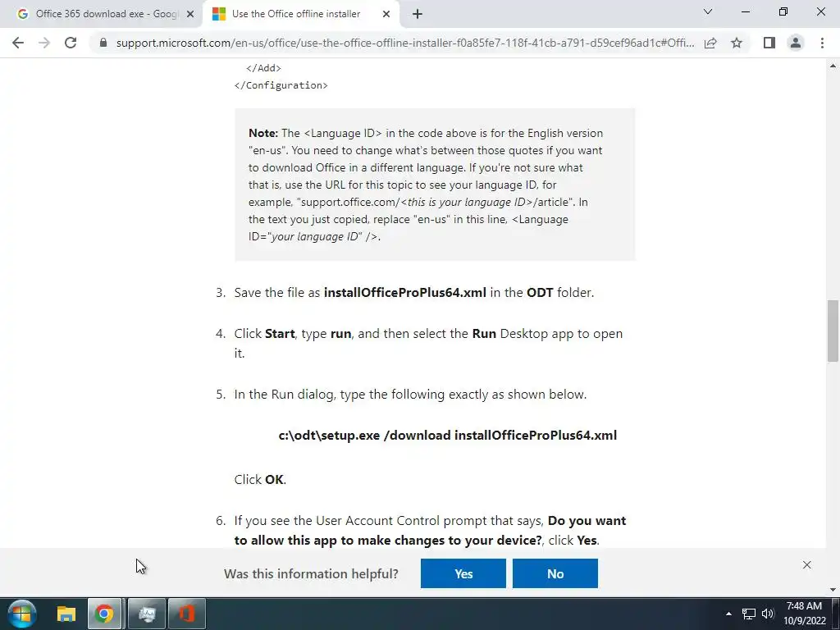Click the bold Note: label
The height and width of the screenshot is (630, 840).
pyautogui.click(x=263, y=133)
